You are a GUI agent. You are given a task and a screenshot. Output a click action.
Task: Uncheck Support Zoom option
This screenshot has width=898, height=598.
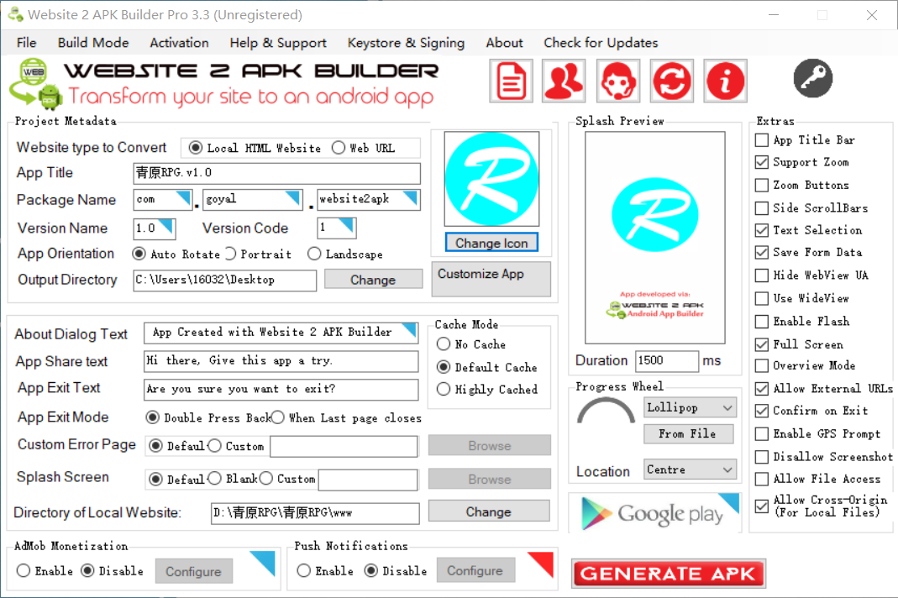762,163
